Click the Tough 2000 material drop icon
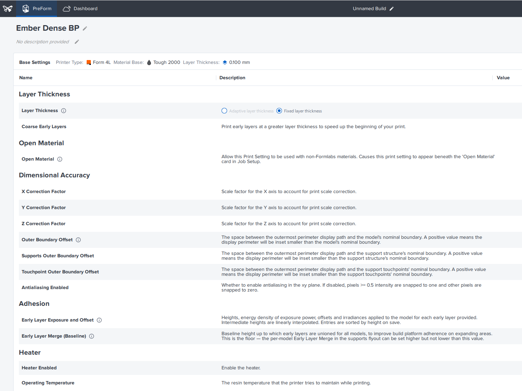The height and width of the screenshot is (391, 522). [x=149, y=62]
